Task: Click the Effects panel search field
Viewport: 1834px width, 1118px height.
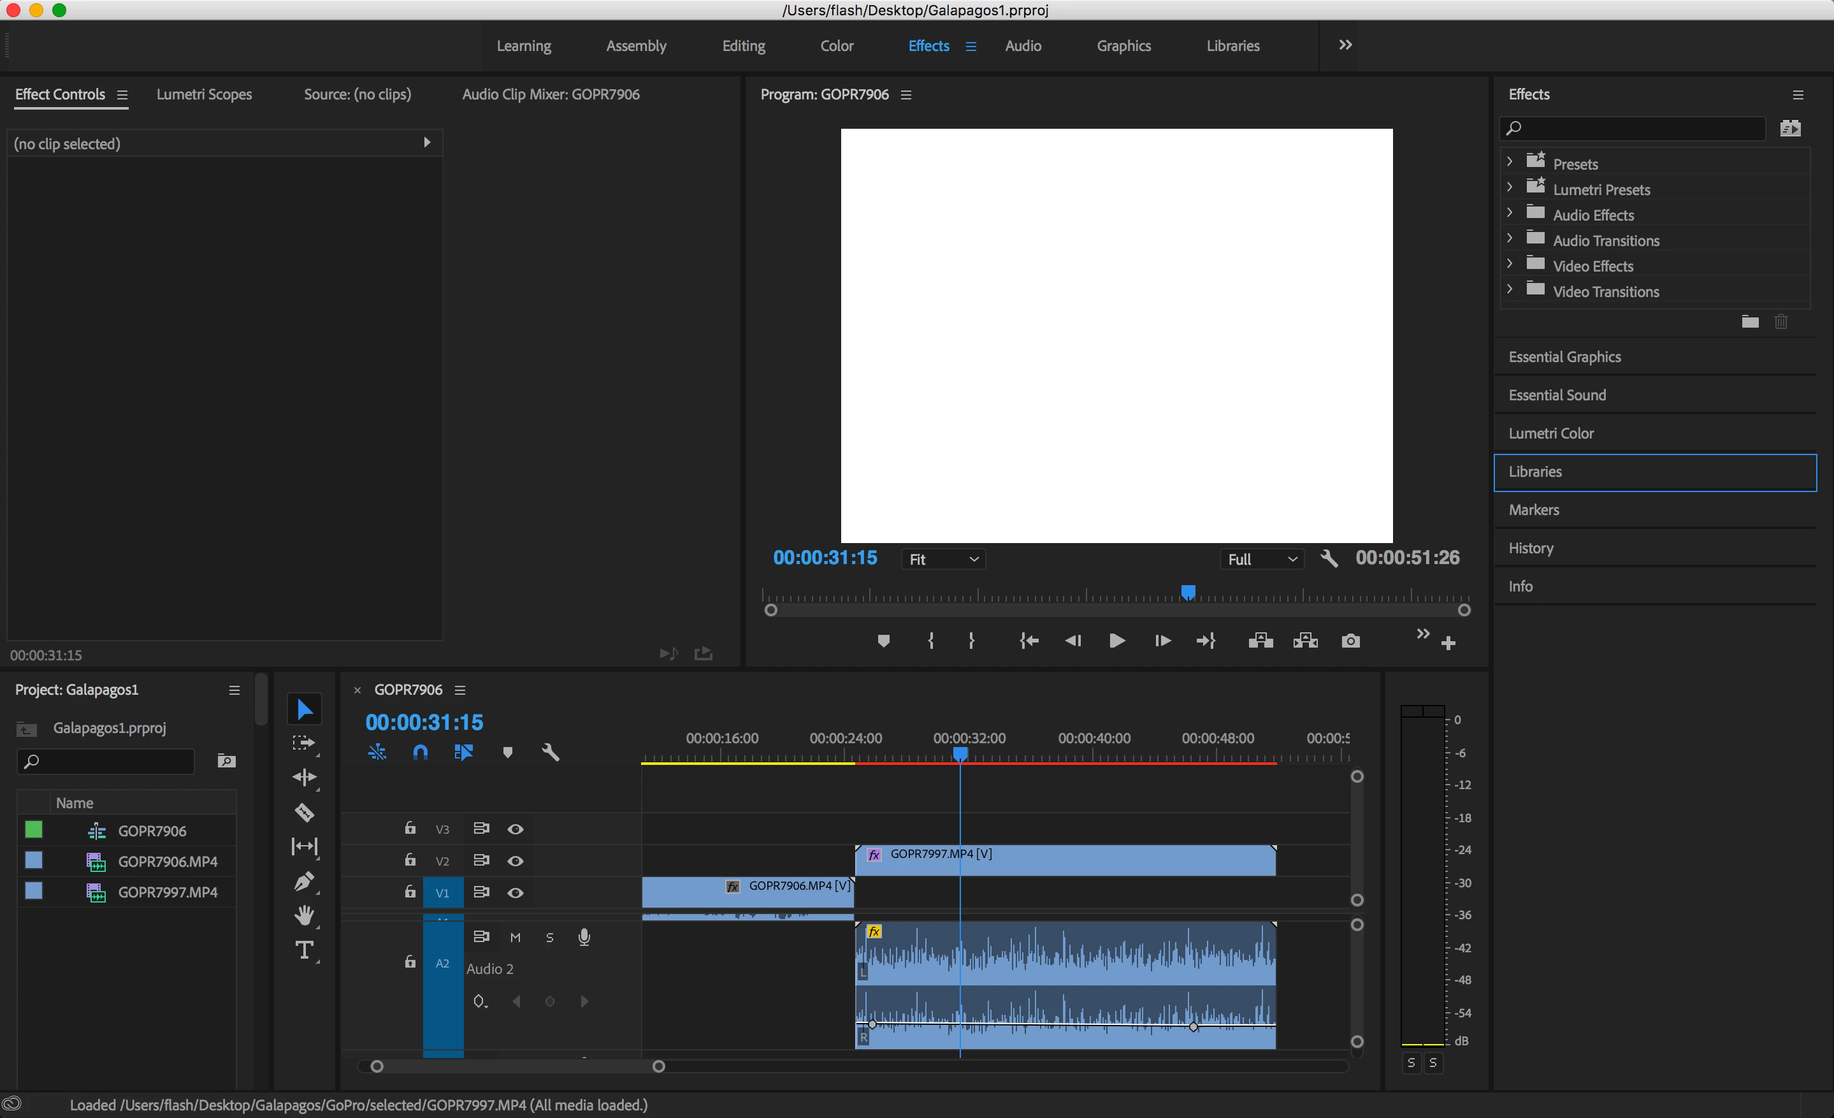Action: coord(1638,128)
